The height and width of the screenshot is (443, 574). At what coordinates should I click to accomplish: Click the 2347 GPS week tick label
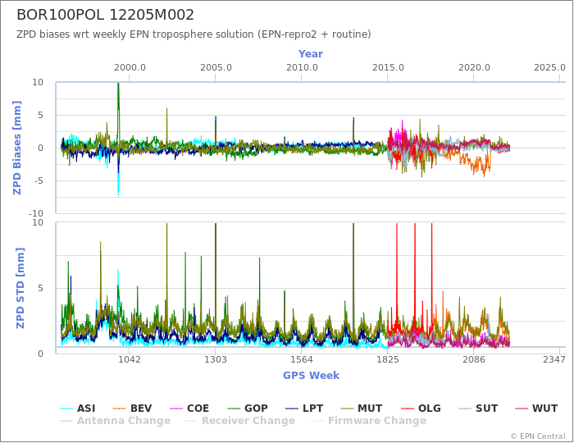coord(554,359)
